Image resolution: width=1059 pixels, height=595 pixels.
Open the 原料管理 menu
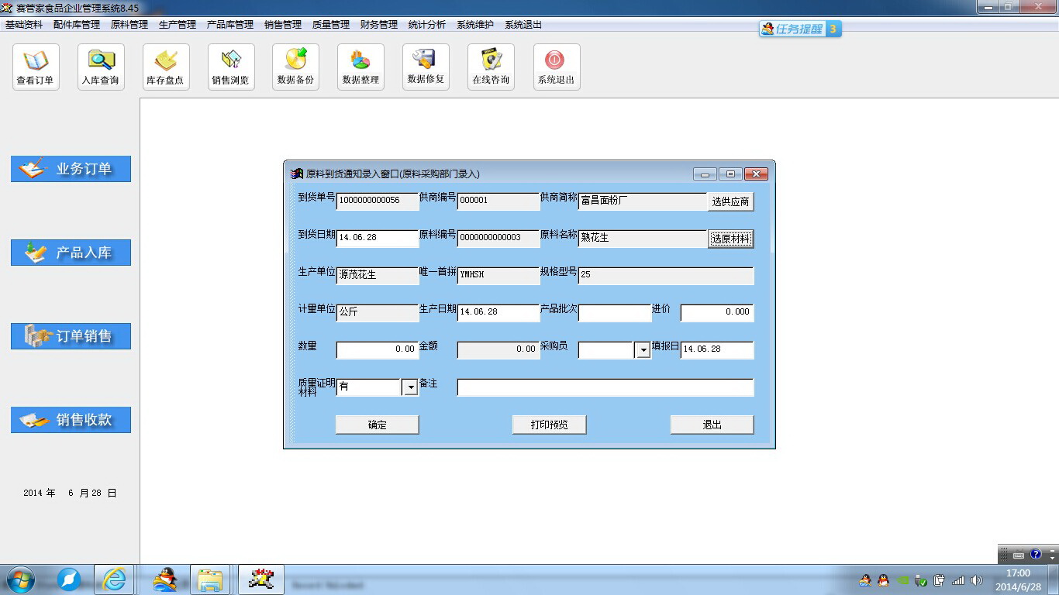[129, 25]
